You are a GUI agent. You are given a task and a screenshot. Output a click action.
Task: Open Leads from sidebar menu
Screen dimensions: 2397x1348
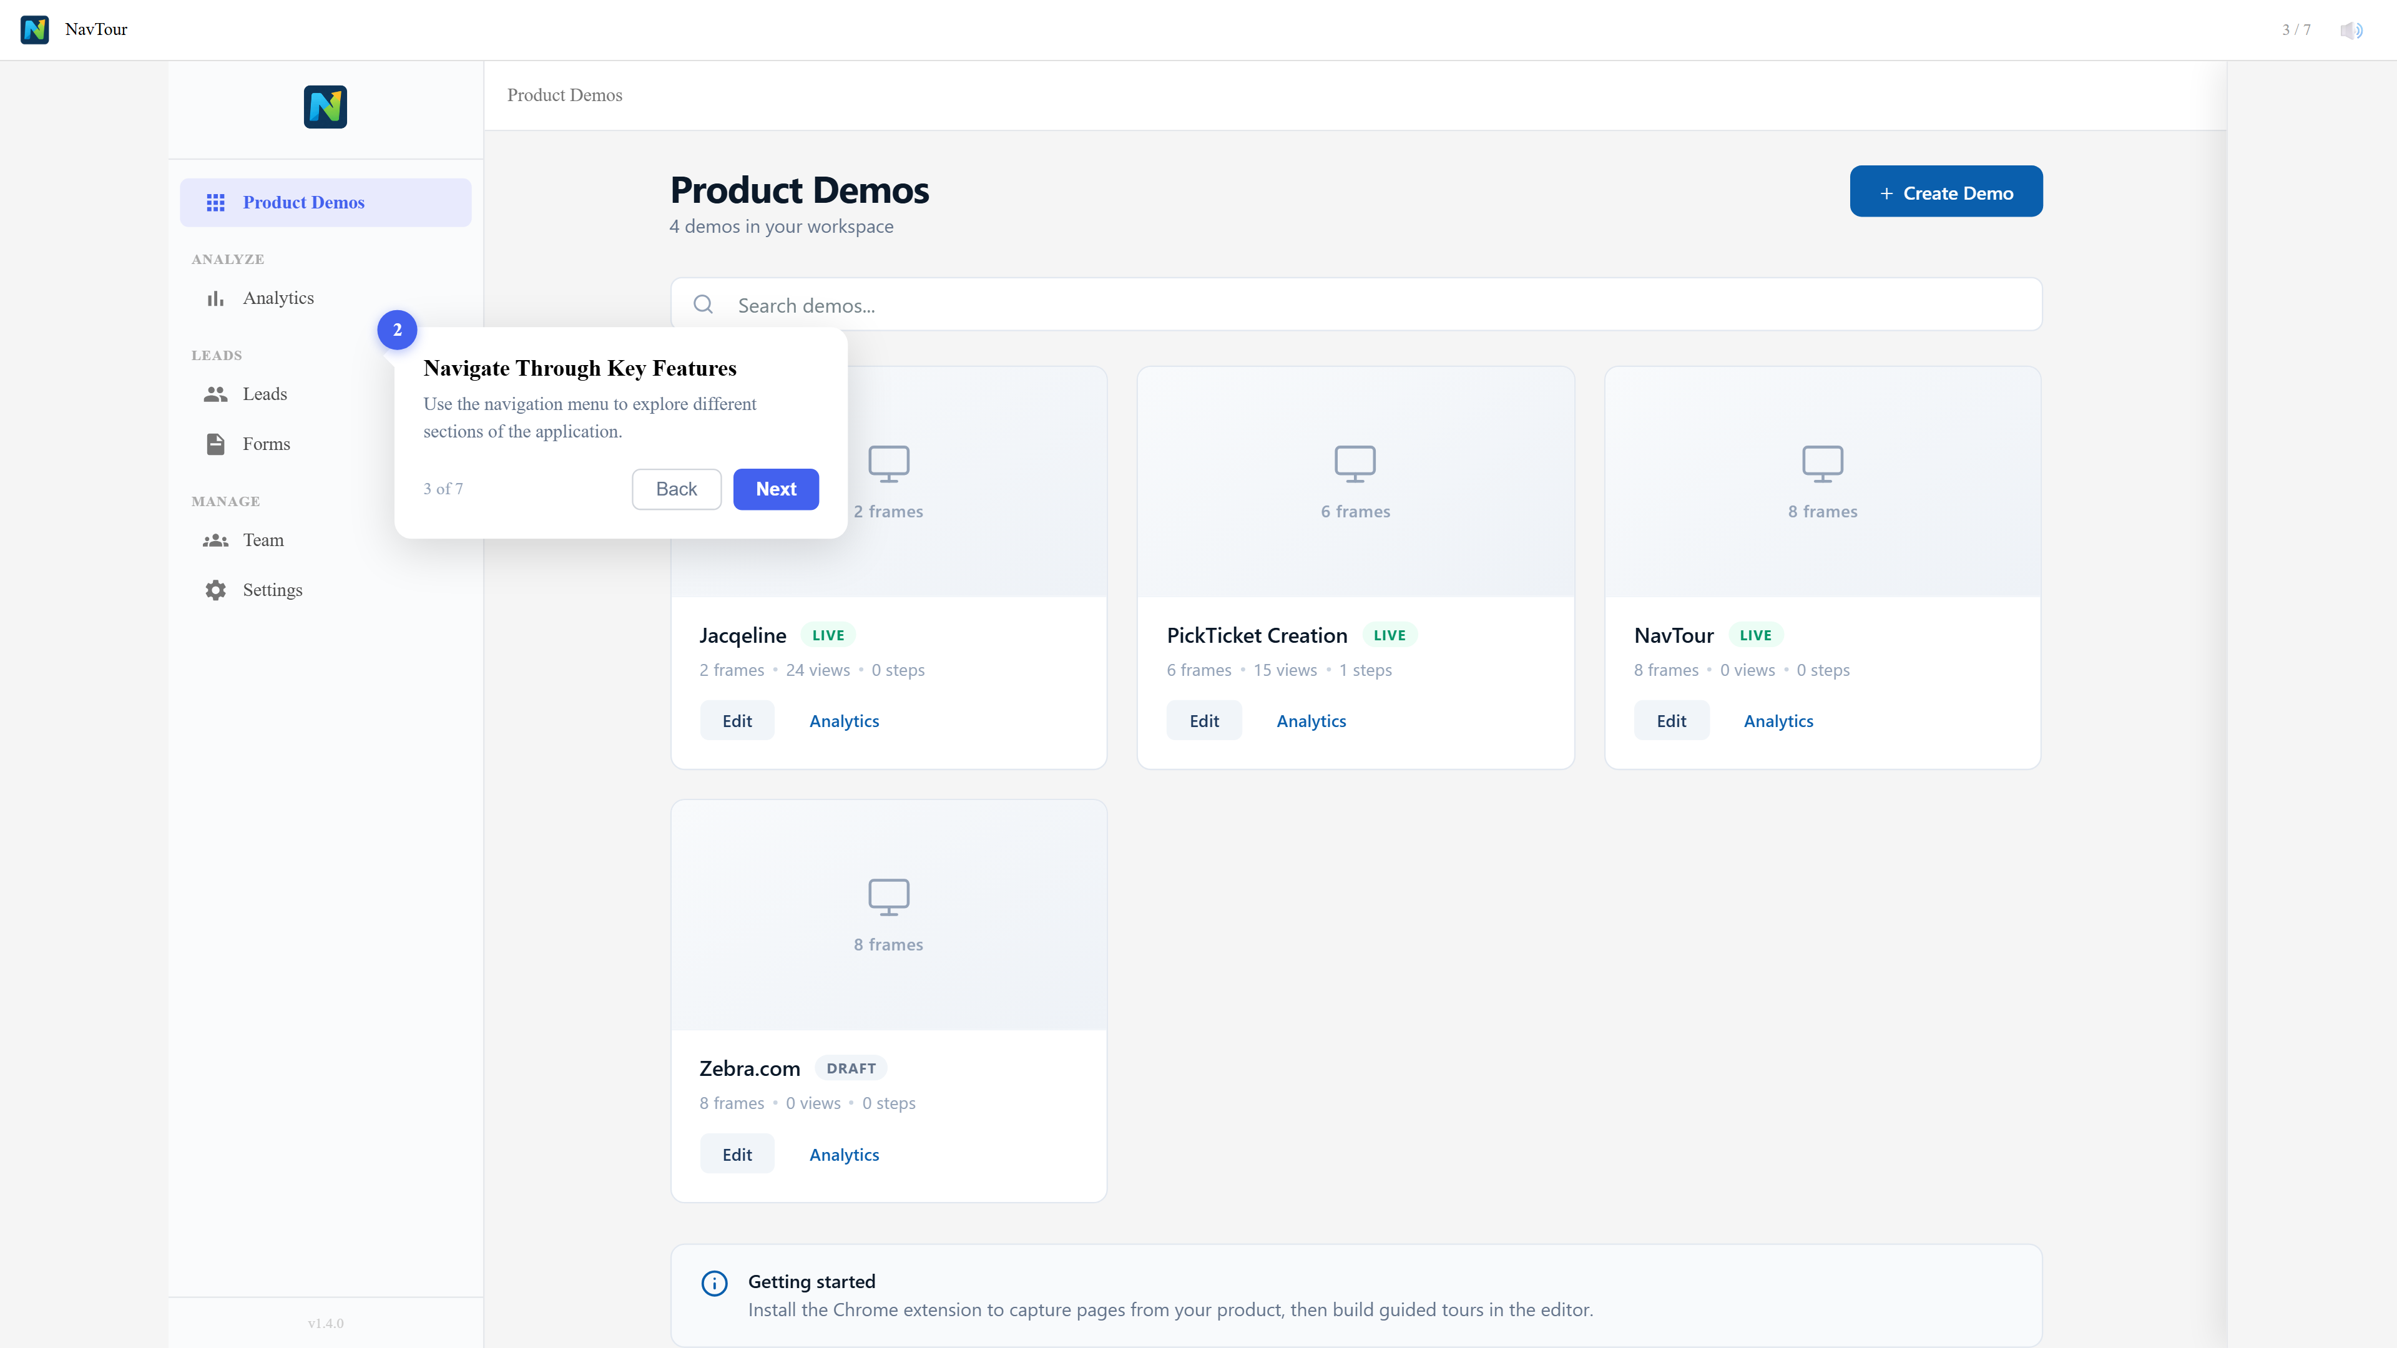click(x=264, y=394)
